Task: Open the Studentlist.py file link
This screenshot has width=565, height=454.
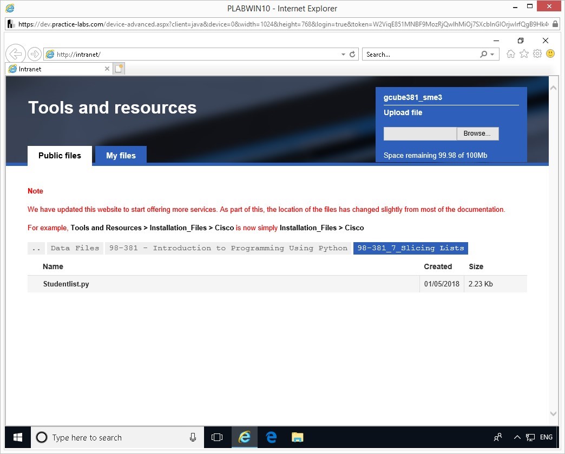Action: click(66, 284)
